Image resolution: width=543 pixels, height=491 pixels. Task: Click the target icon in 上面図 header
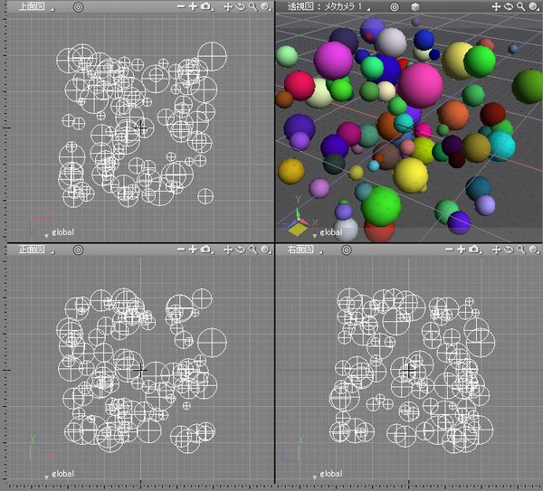[78, 6]
